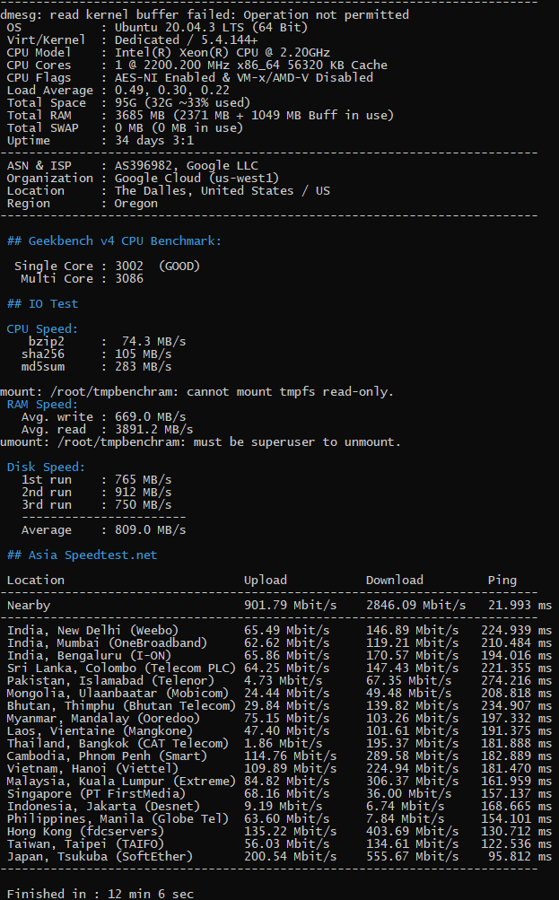This screenshot has width=559, height=900.
Task: Select AES-NI Enabled CPU Flags value
Action: coord(244,78)
